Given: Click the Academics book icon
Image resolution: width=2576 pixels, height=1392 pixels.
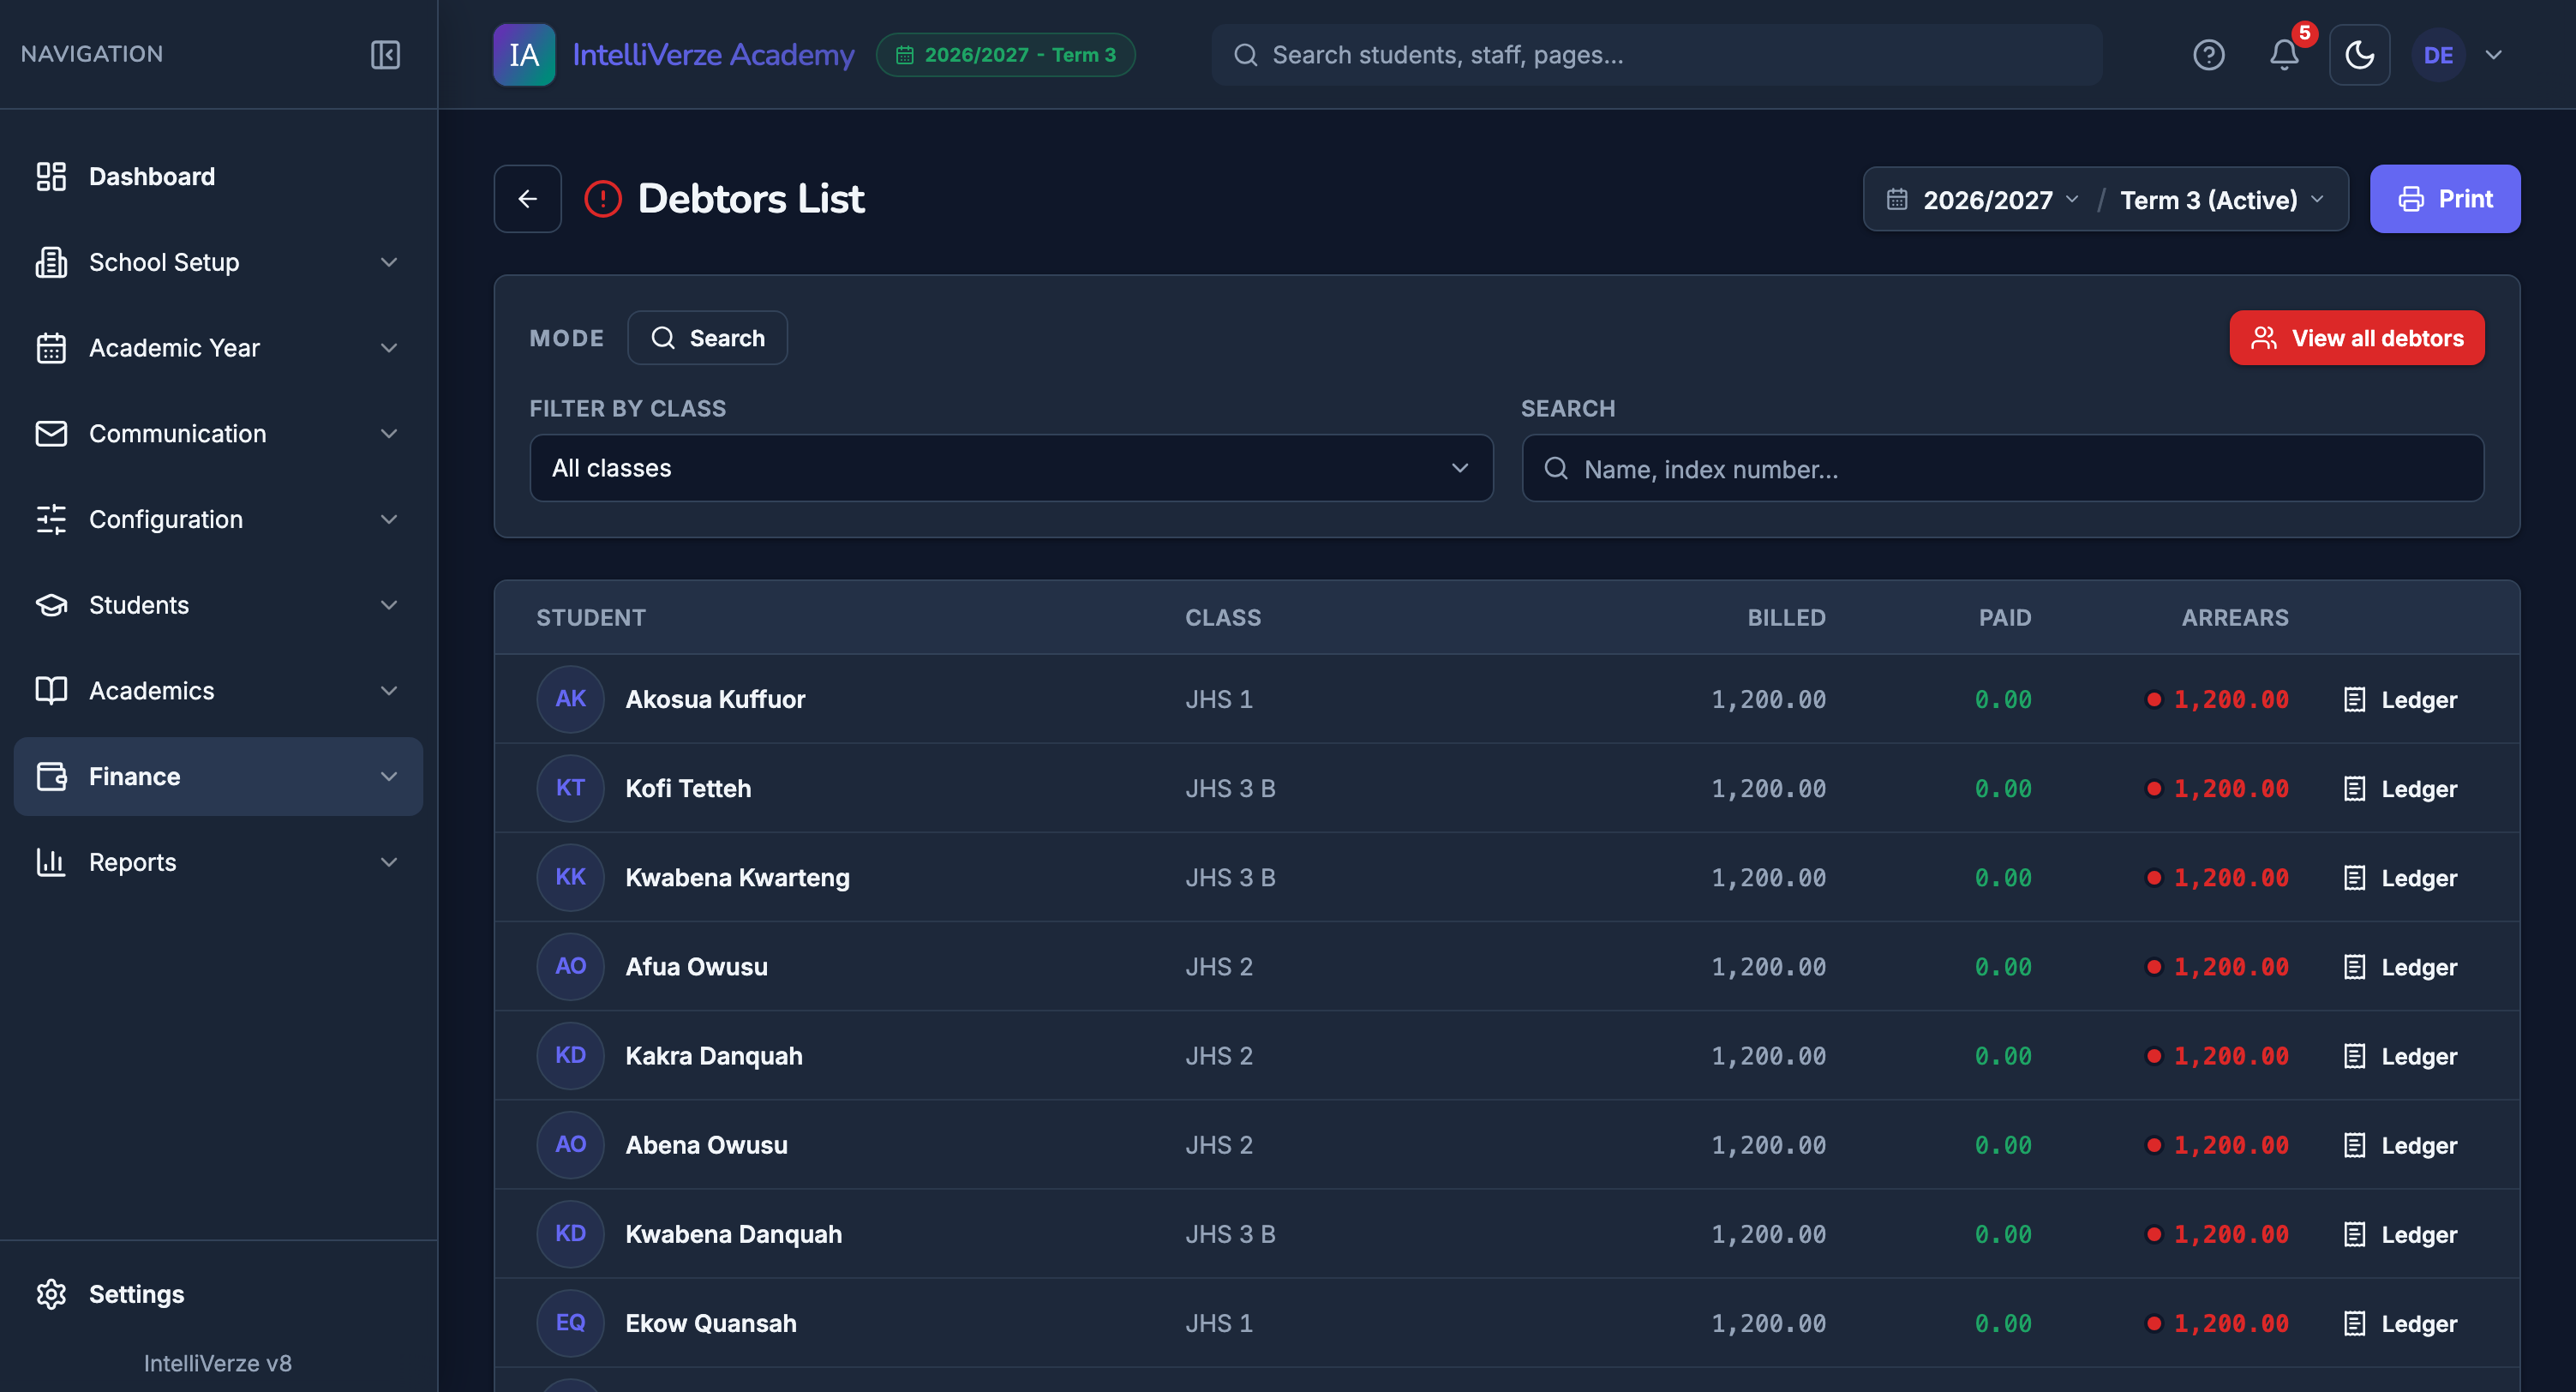Looking at the screenshot, I should (x=51, y=691).
